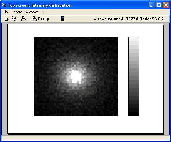Screen dimensions: 171x142
Task: Click the save-to-disk document icon
Action: pyautogui.click(x=14, y=19)
